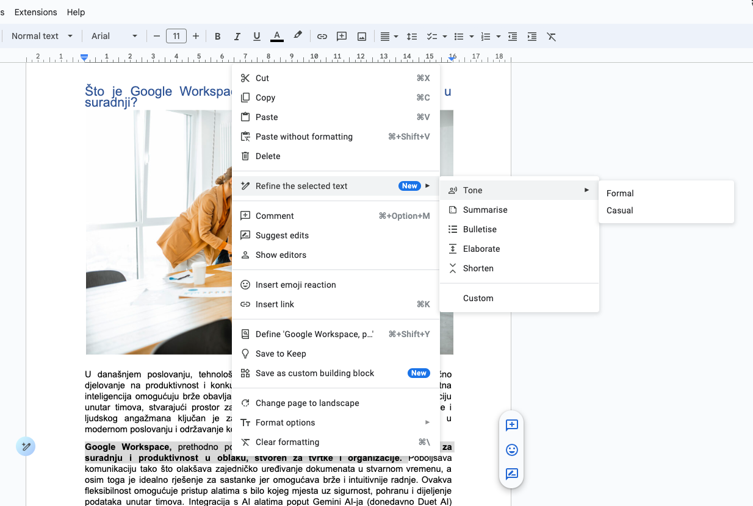
Task: Click the floating suggest edits button
Action: click(x=512, y=474)
